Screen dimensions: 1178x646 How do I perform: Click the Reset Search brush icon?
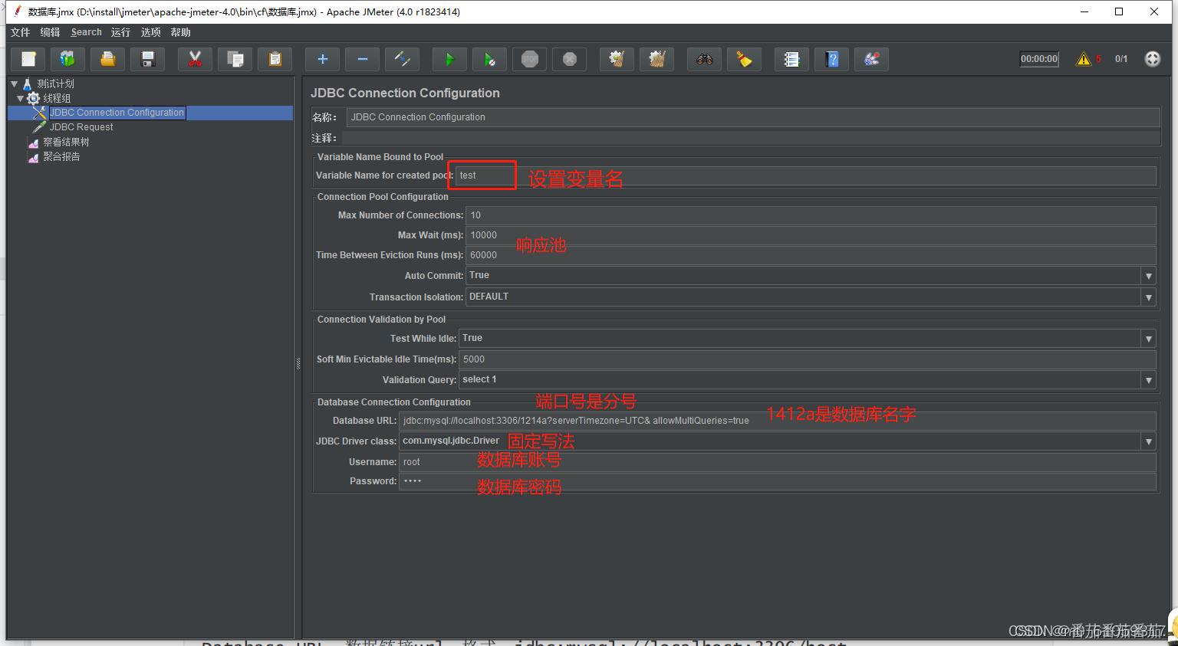[x=744, y=59]
